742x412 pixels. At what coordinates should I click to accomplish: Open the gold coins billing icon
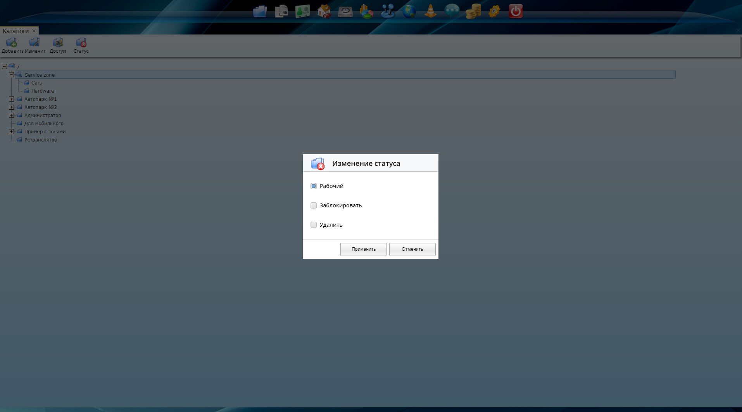(x=473, y=11)
